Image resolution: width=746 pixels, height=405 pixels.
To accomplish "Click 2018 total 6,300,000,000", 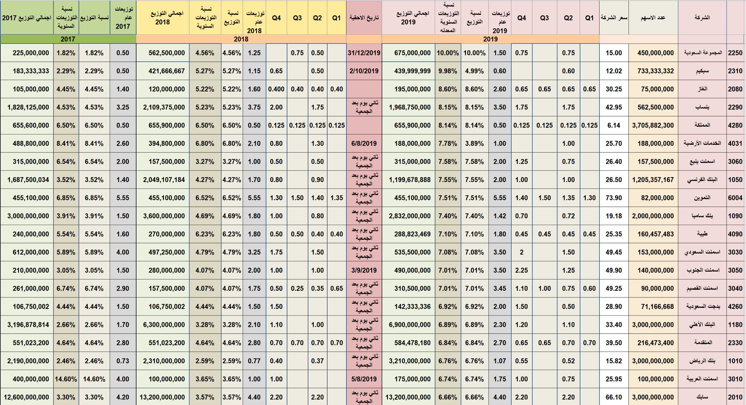I will [x=164, y=325].
